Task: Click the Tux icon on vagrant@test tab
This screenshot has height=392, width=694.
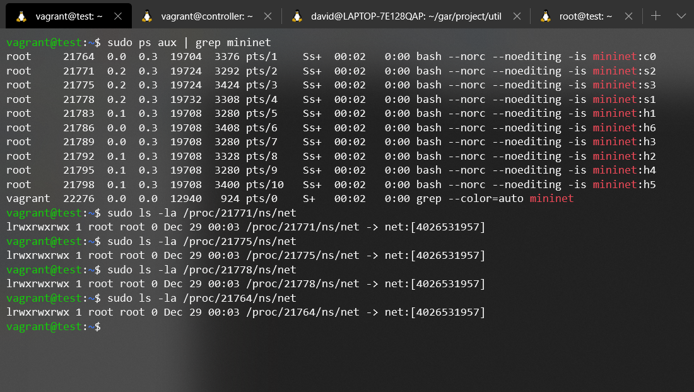Action: point(21,16)
